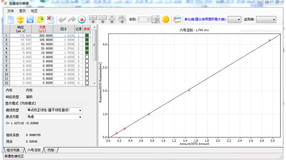
Task: Switch to the 组分列表 tab
Action: coord(13,150)
